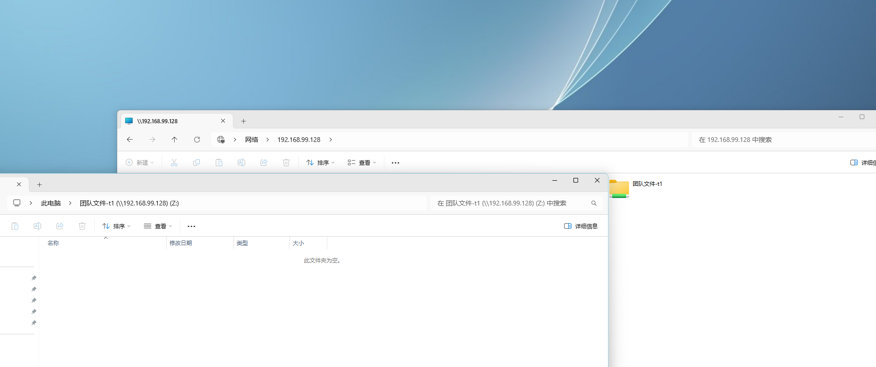The image size is (876, 367).
Task: Expand the chevron after 192.168.99.128 breadcrumb
Action: (x=331, y=140)
